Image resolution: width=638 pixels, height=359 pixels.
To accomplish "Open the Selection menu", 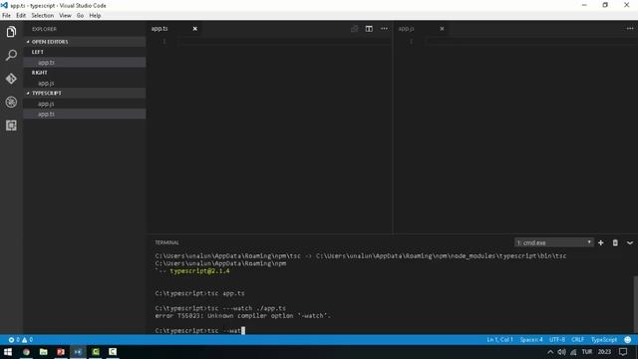I will [x=42, y=16].
